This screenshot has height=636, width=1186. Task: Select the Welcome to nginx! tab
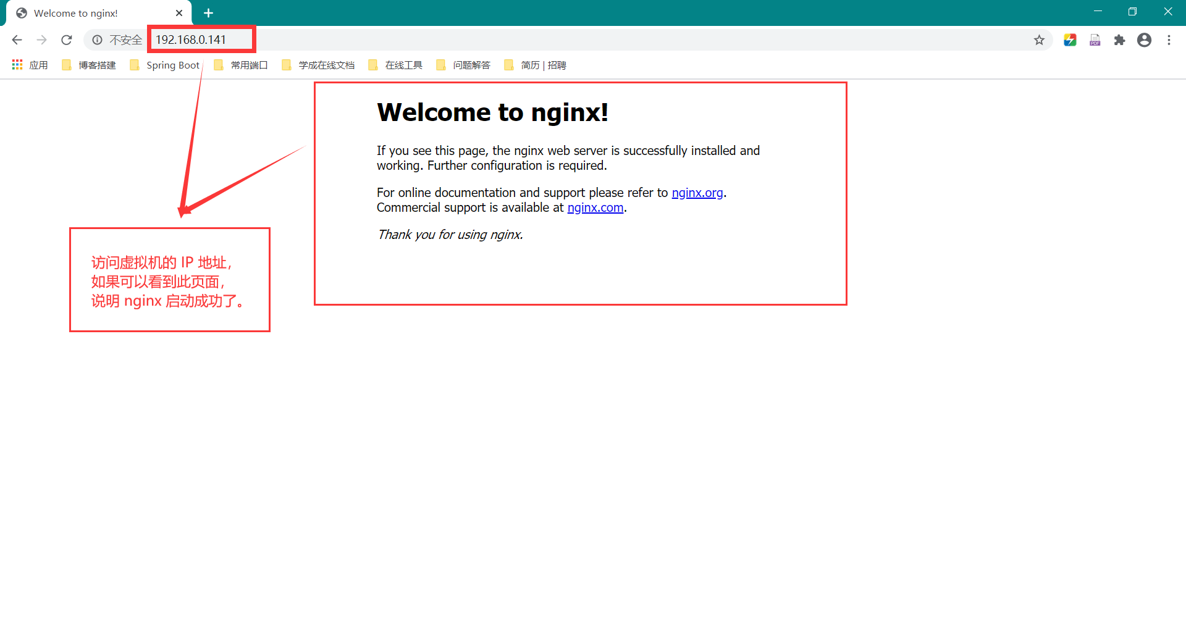coord(93,13)
